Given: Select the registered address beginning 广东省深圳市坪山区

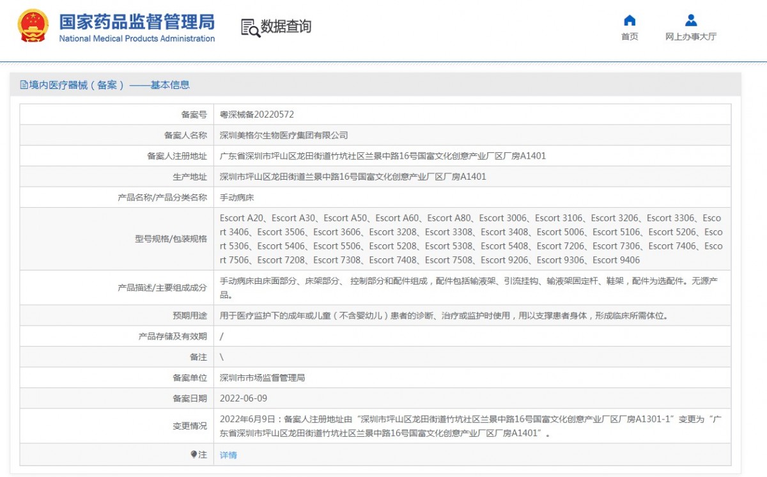Looking at the screenshot, I should coord(383,156).
